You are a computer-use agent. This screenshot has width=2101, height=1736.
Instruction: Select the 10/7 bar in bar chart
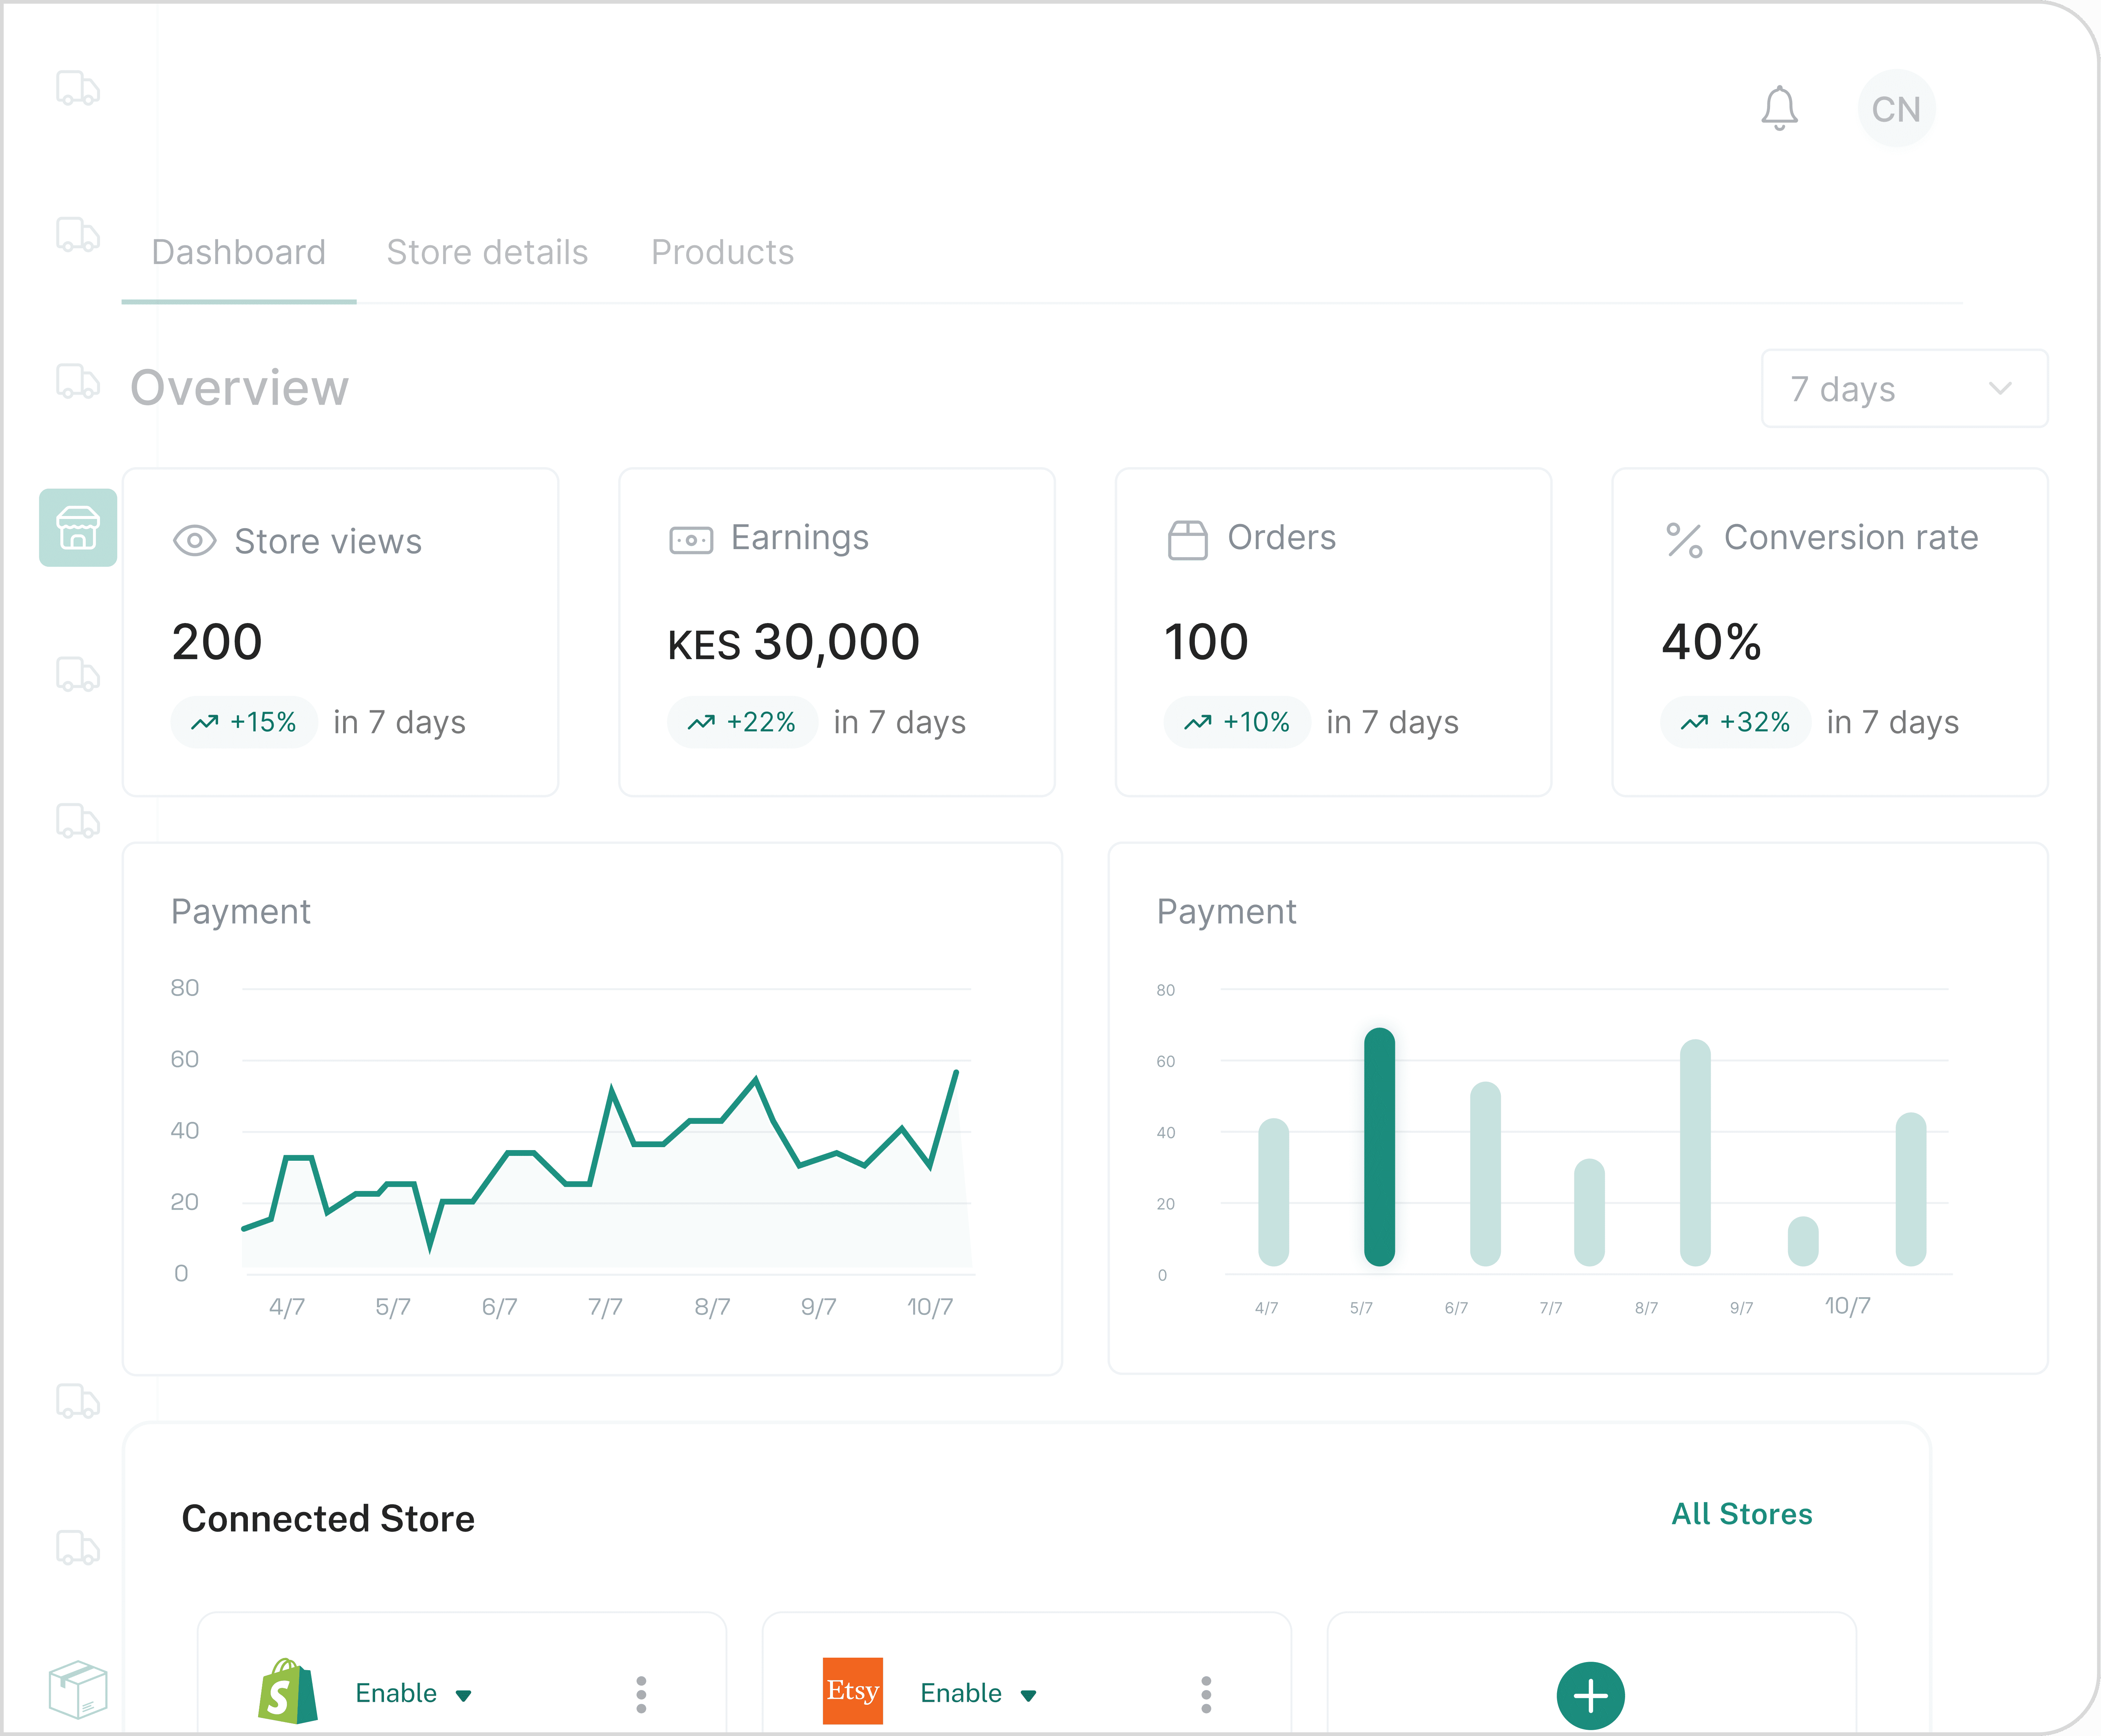tap(1910, 1189)
